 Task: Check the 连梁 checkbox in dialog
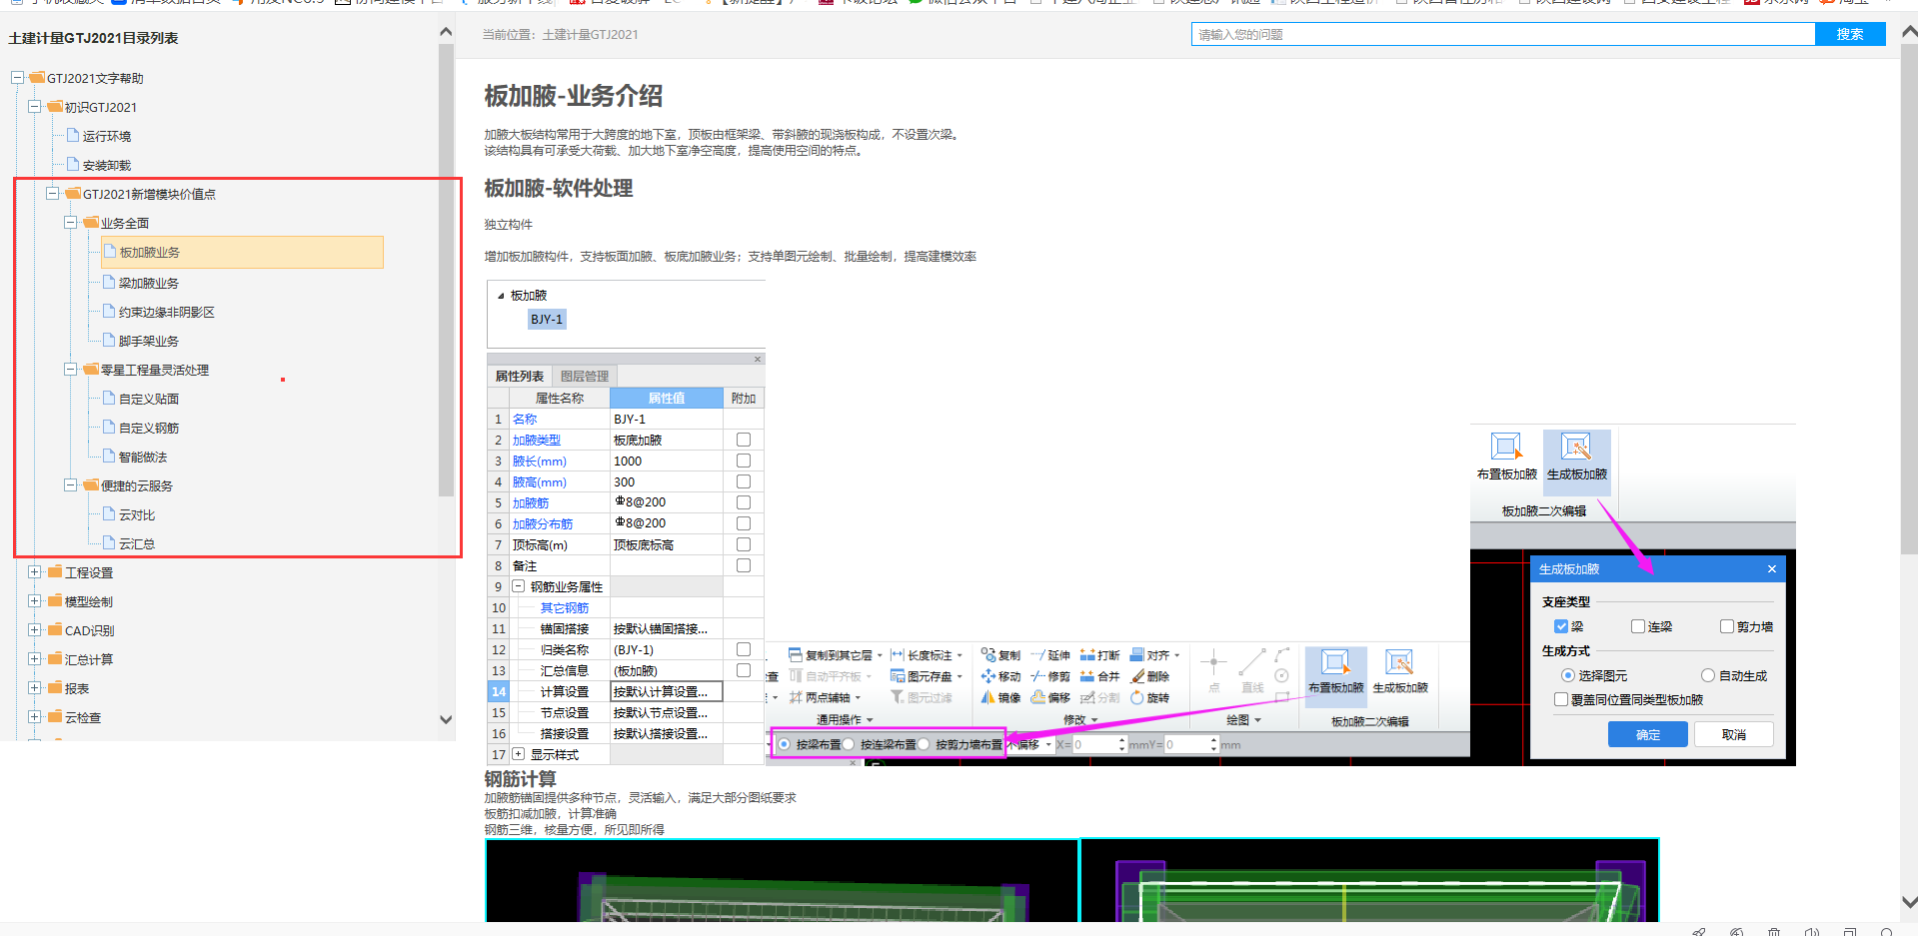(1637, 626)
